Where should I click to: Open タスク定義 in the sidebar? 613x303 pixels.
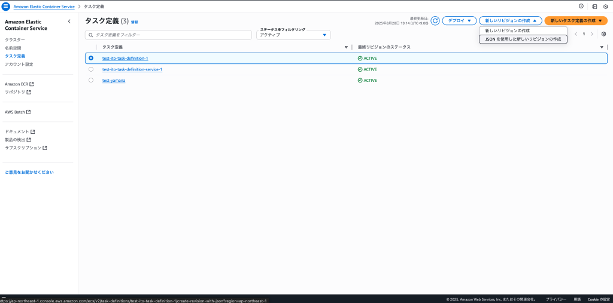click(x=15, y=56)
